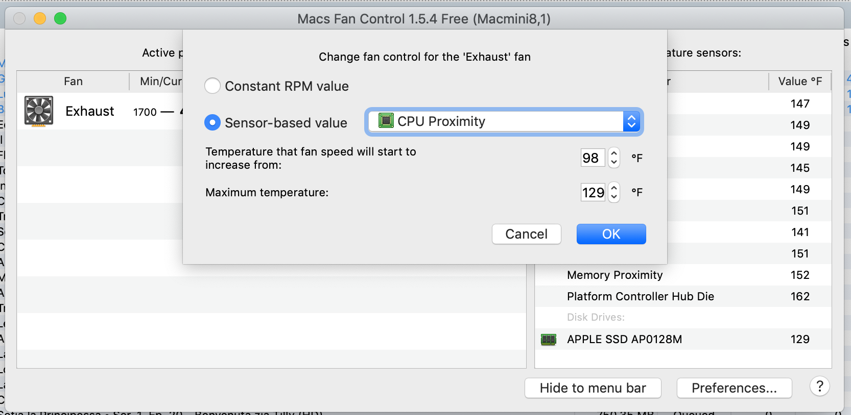The width and height of the screenshot is (851, 415).
Task: Increase start temperature with up stepper arrow
Action: point(613,153)
